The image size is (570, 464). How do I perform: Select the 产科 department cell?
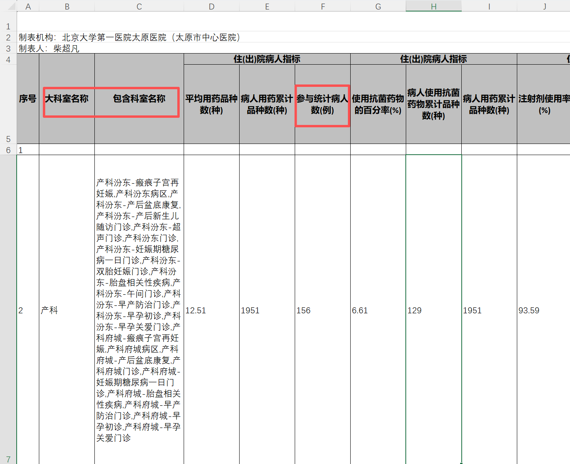point(67,310)
